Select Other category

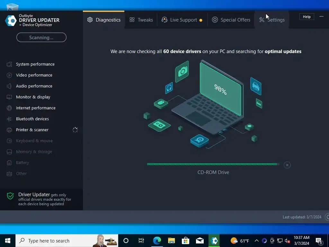22,173
